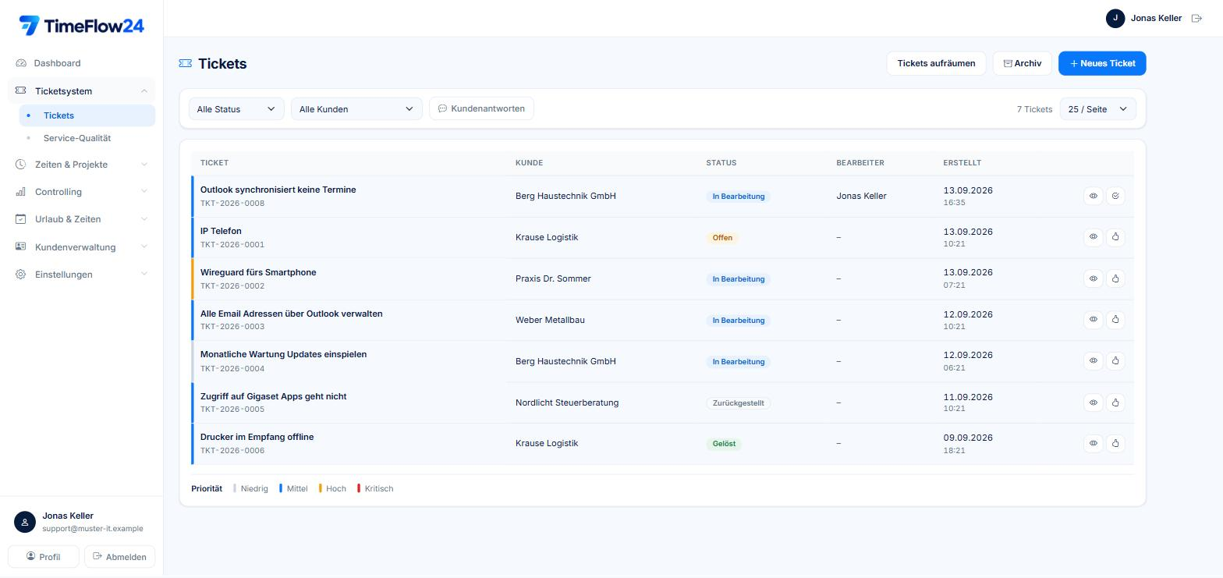Take over Gigaset Apps ticket with the hand icon
Image resolution: width=1223 pixels, height=578 pixels.
coord(1115,402)
